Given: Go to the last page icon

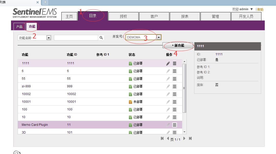Looking at the screenshot, I should (190, 139).
